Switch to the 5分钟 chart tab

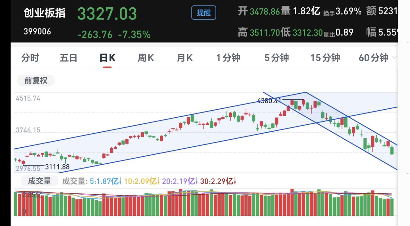(x=276, y=58)
